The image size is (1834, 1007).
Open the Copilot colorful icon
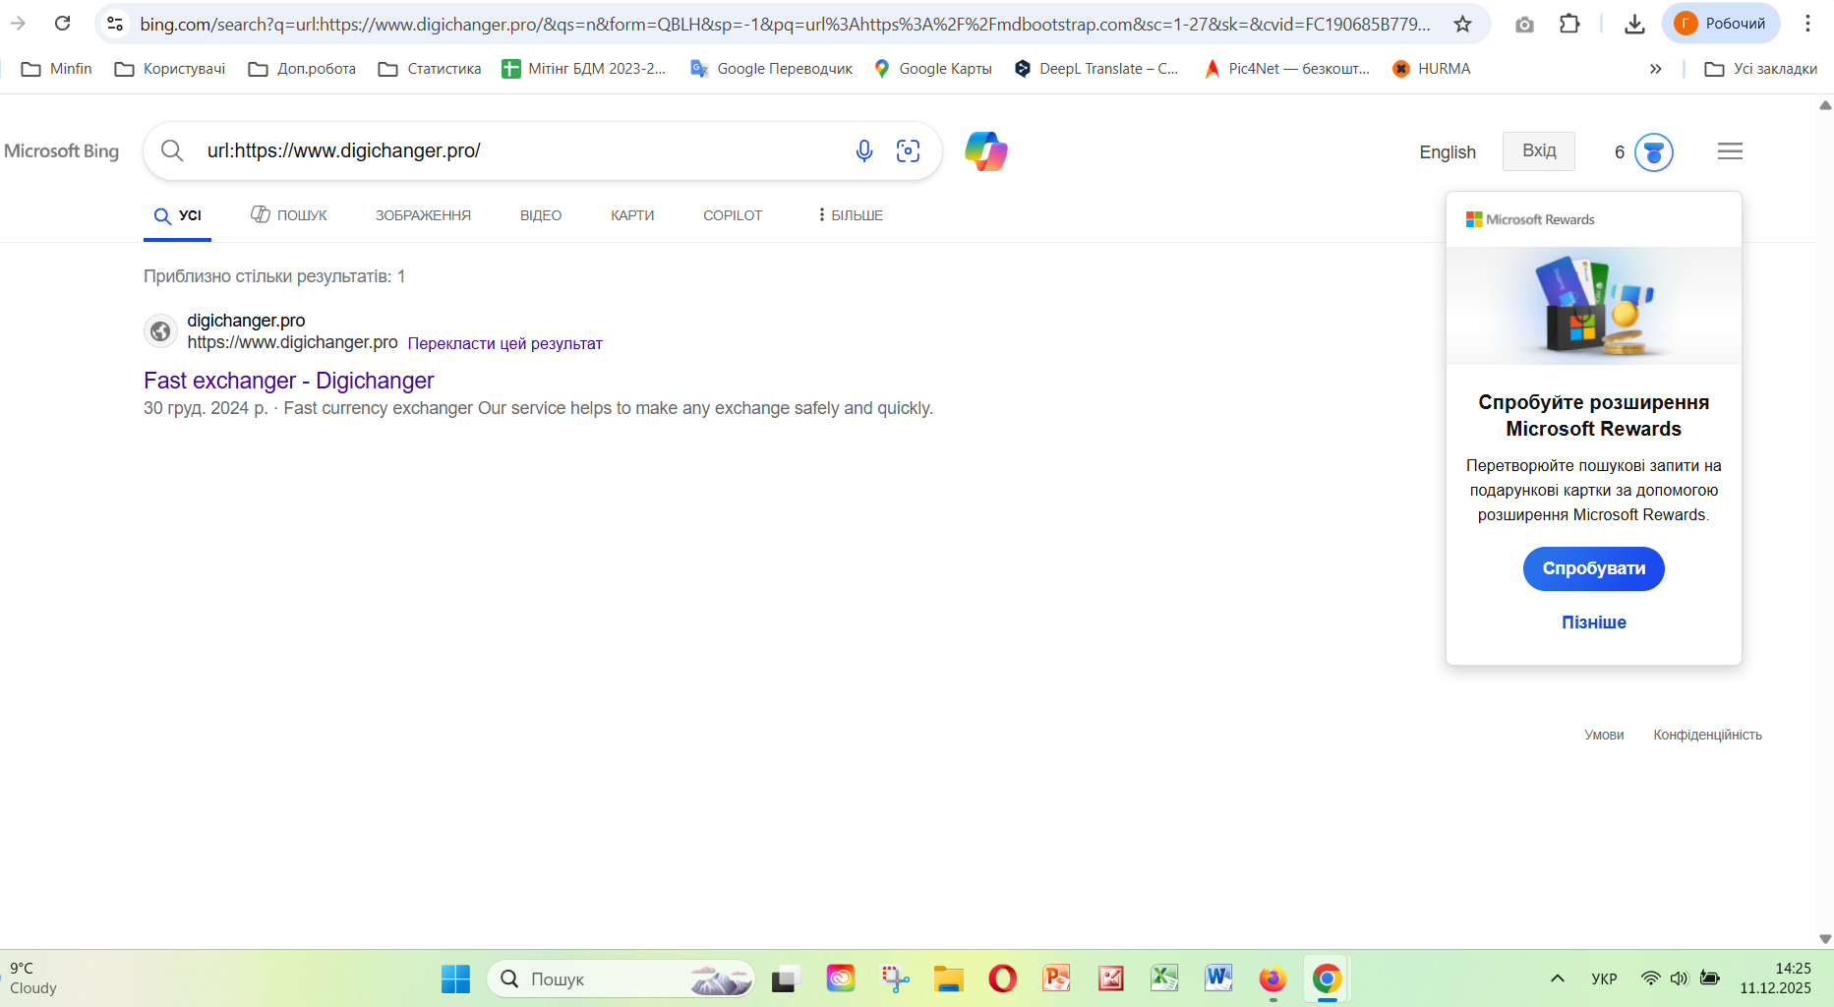click(986, 151)
